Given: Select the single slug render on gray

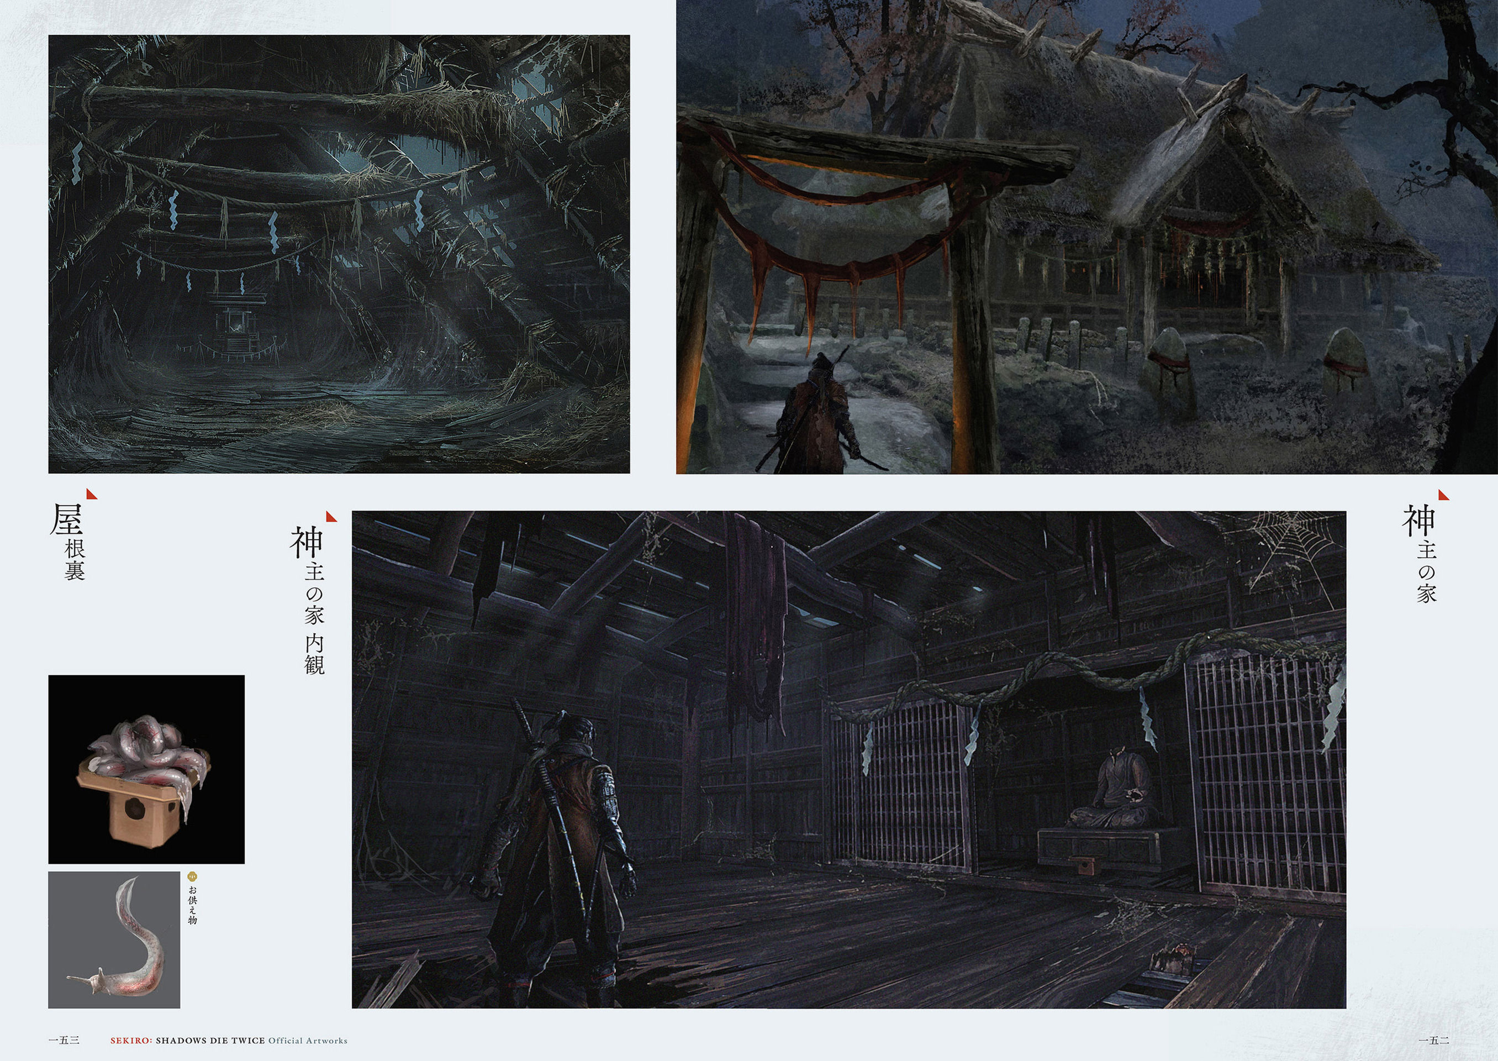Looking at the screenshot, I should tap(114, 939).
